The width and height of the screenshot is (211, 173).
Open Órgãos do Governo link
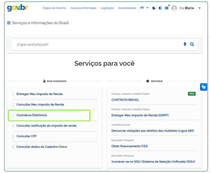click(54, 8)
